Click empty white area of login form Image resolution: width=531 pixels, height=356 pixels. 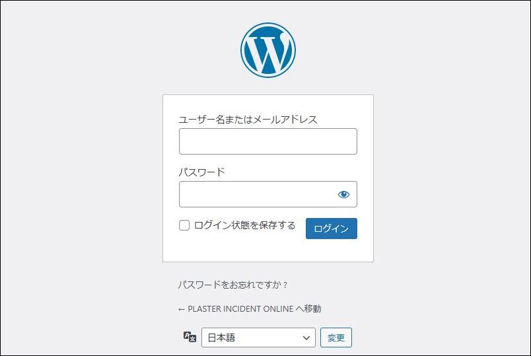[268, 251]
